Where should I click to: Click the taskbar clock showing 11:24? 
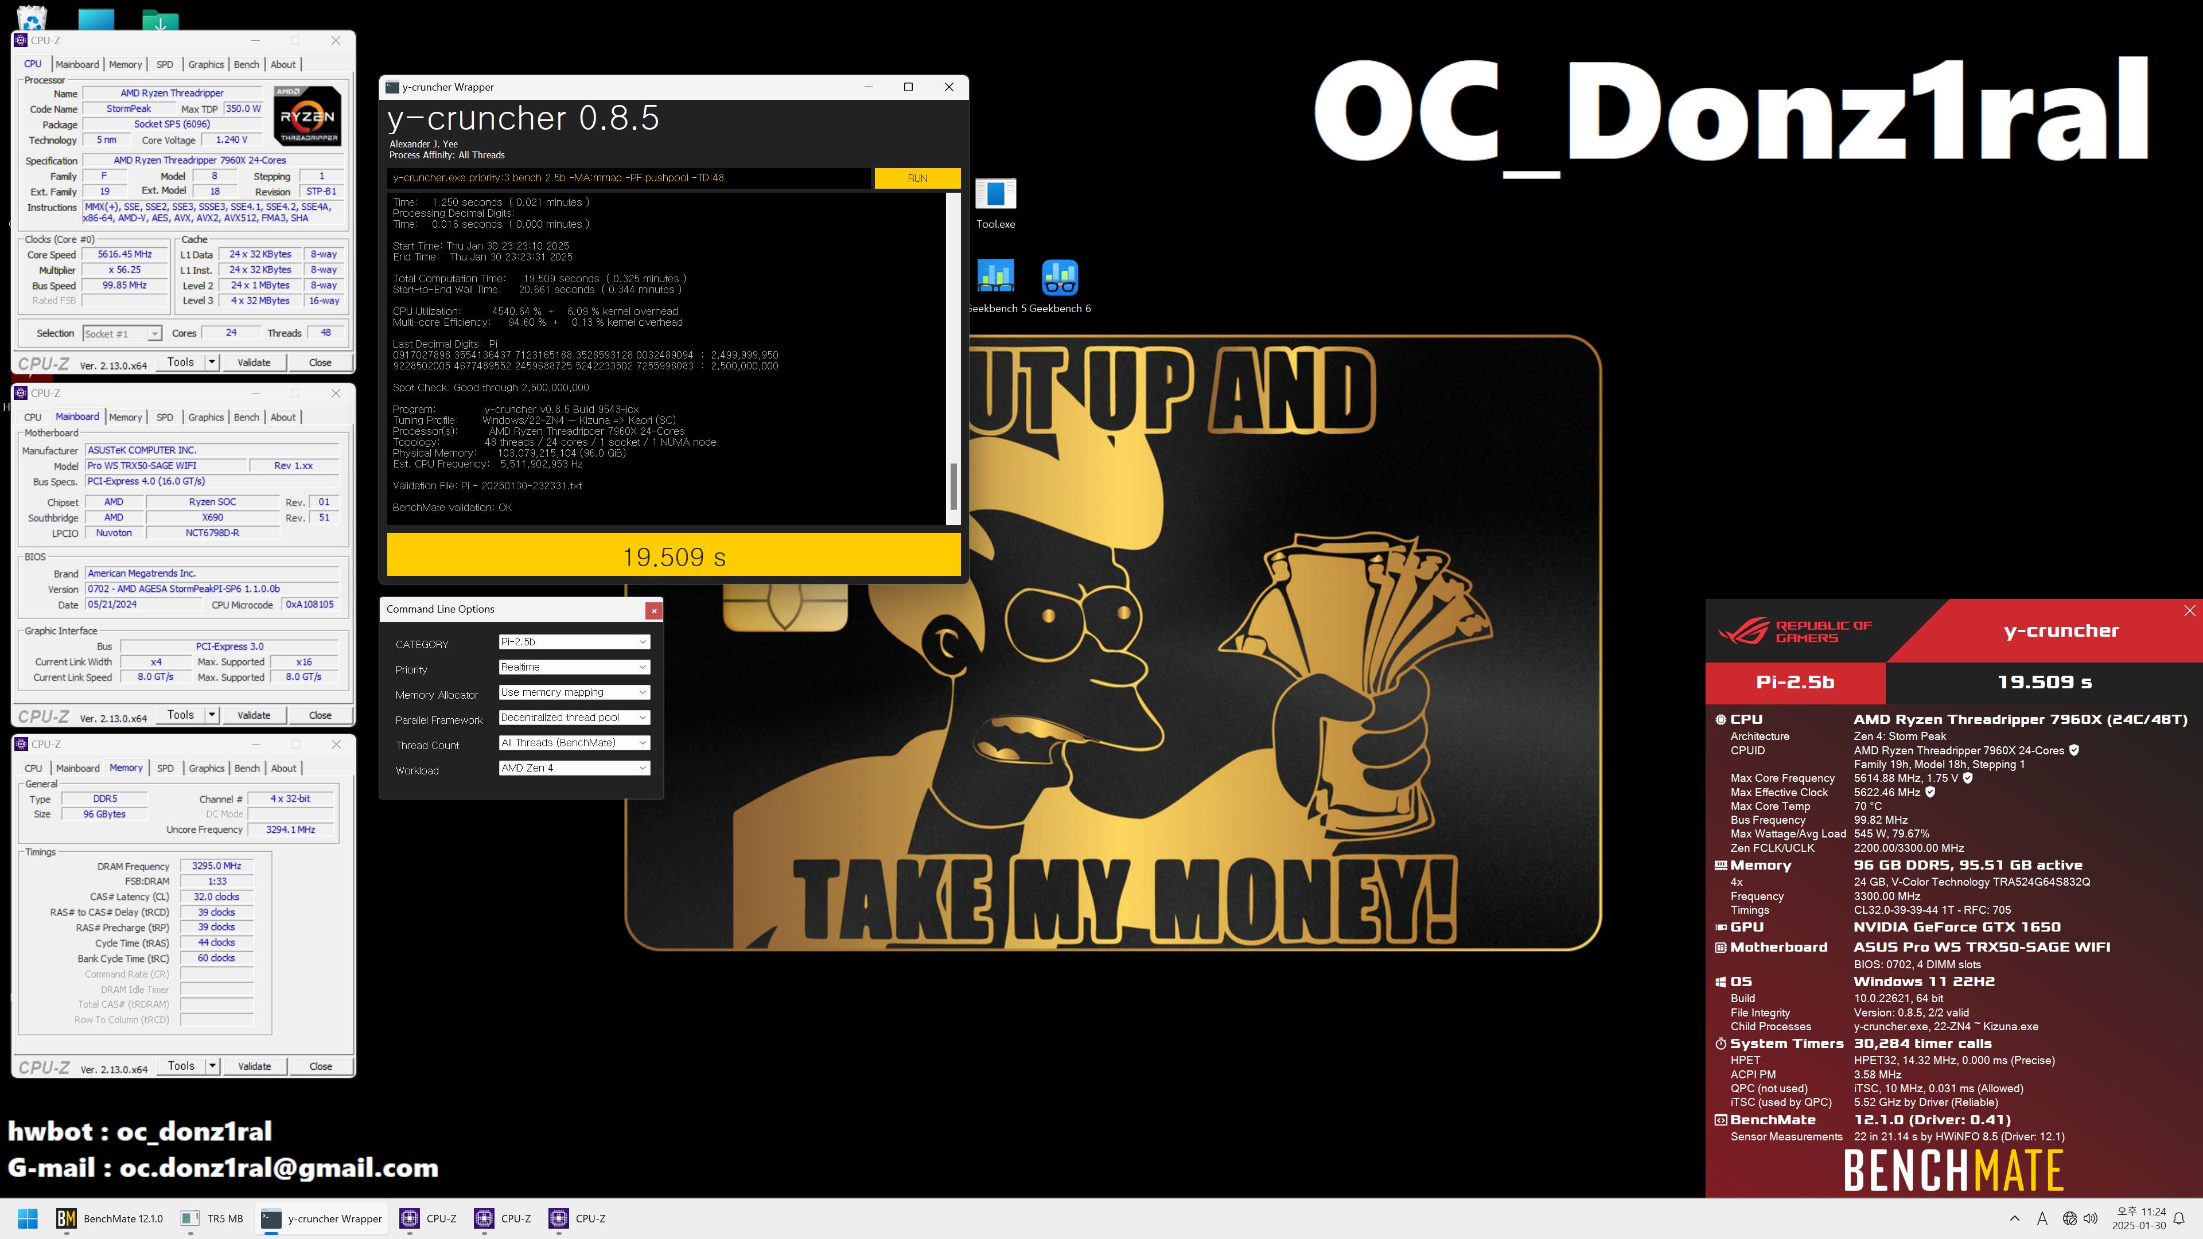click(x=2139, y=1218)
